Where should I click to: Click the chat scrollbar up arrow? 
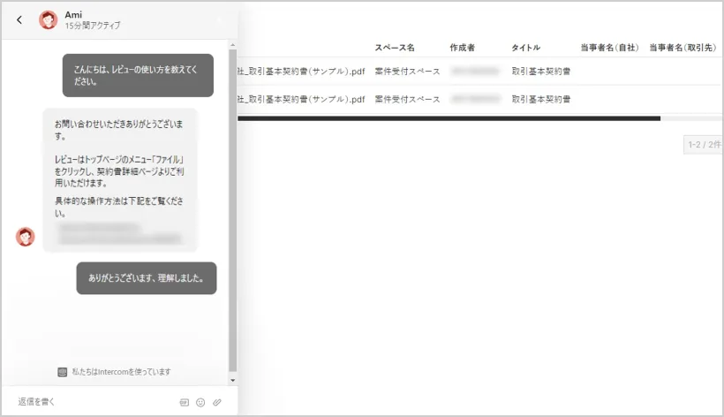pyautogui.click(x=233, y=44)
